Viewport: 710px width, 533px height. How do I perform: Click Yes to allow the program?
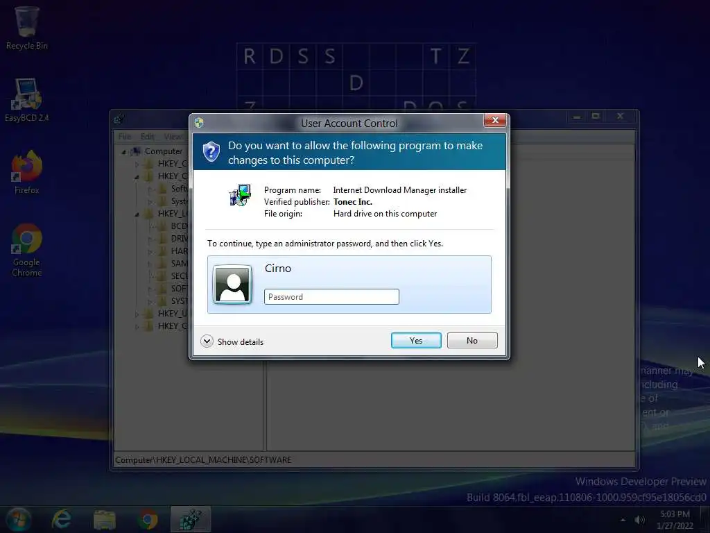click(x=416, y=340)
